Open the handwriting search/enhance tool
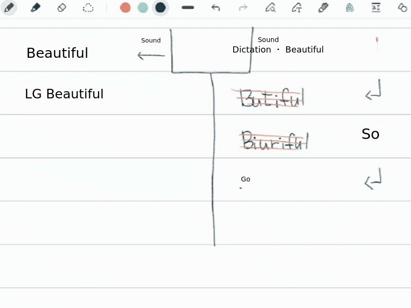The width and height of the screenshot is (411, 308). click(270, 8)
